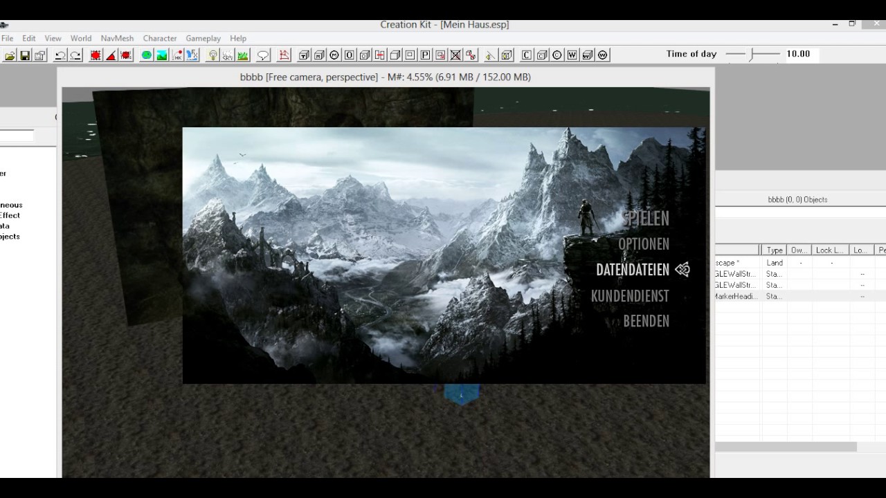Click the Time of day slider handle
Viewport: 886px width, 498px height.
point(753,54)
